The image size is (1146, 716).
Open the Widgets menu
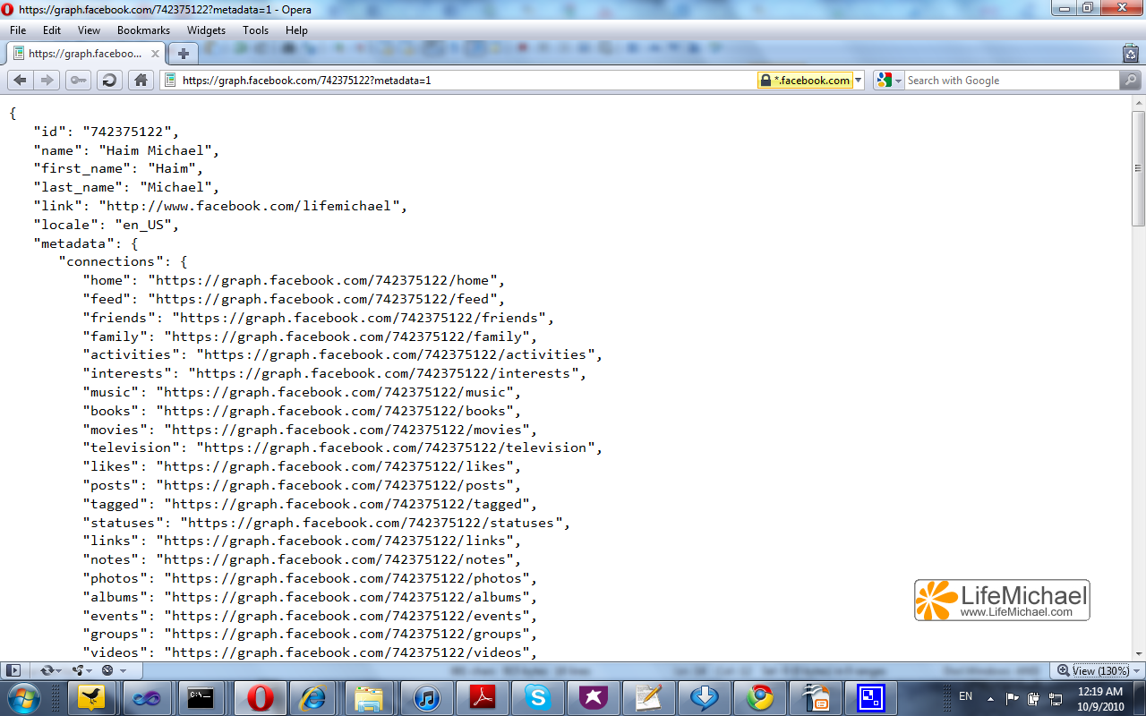click(x=206, y=30)
